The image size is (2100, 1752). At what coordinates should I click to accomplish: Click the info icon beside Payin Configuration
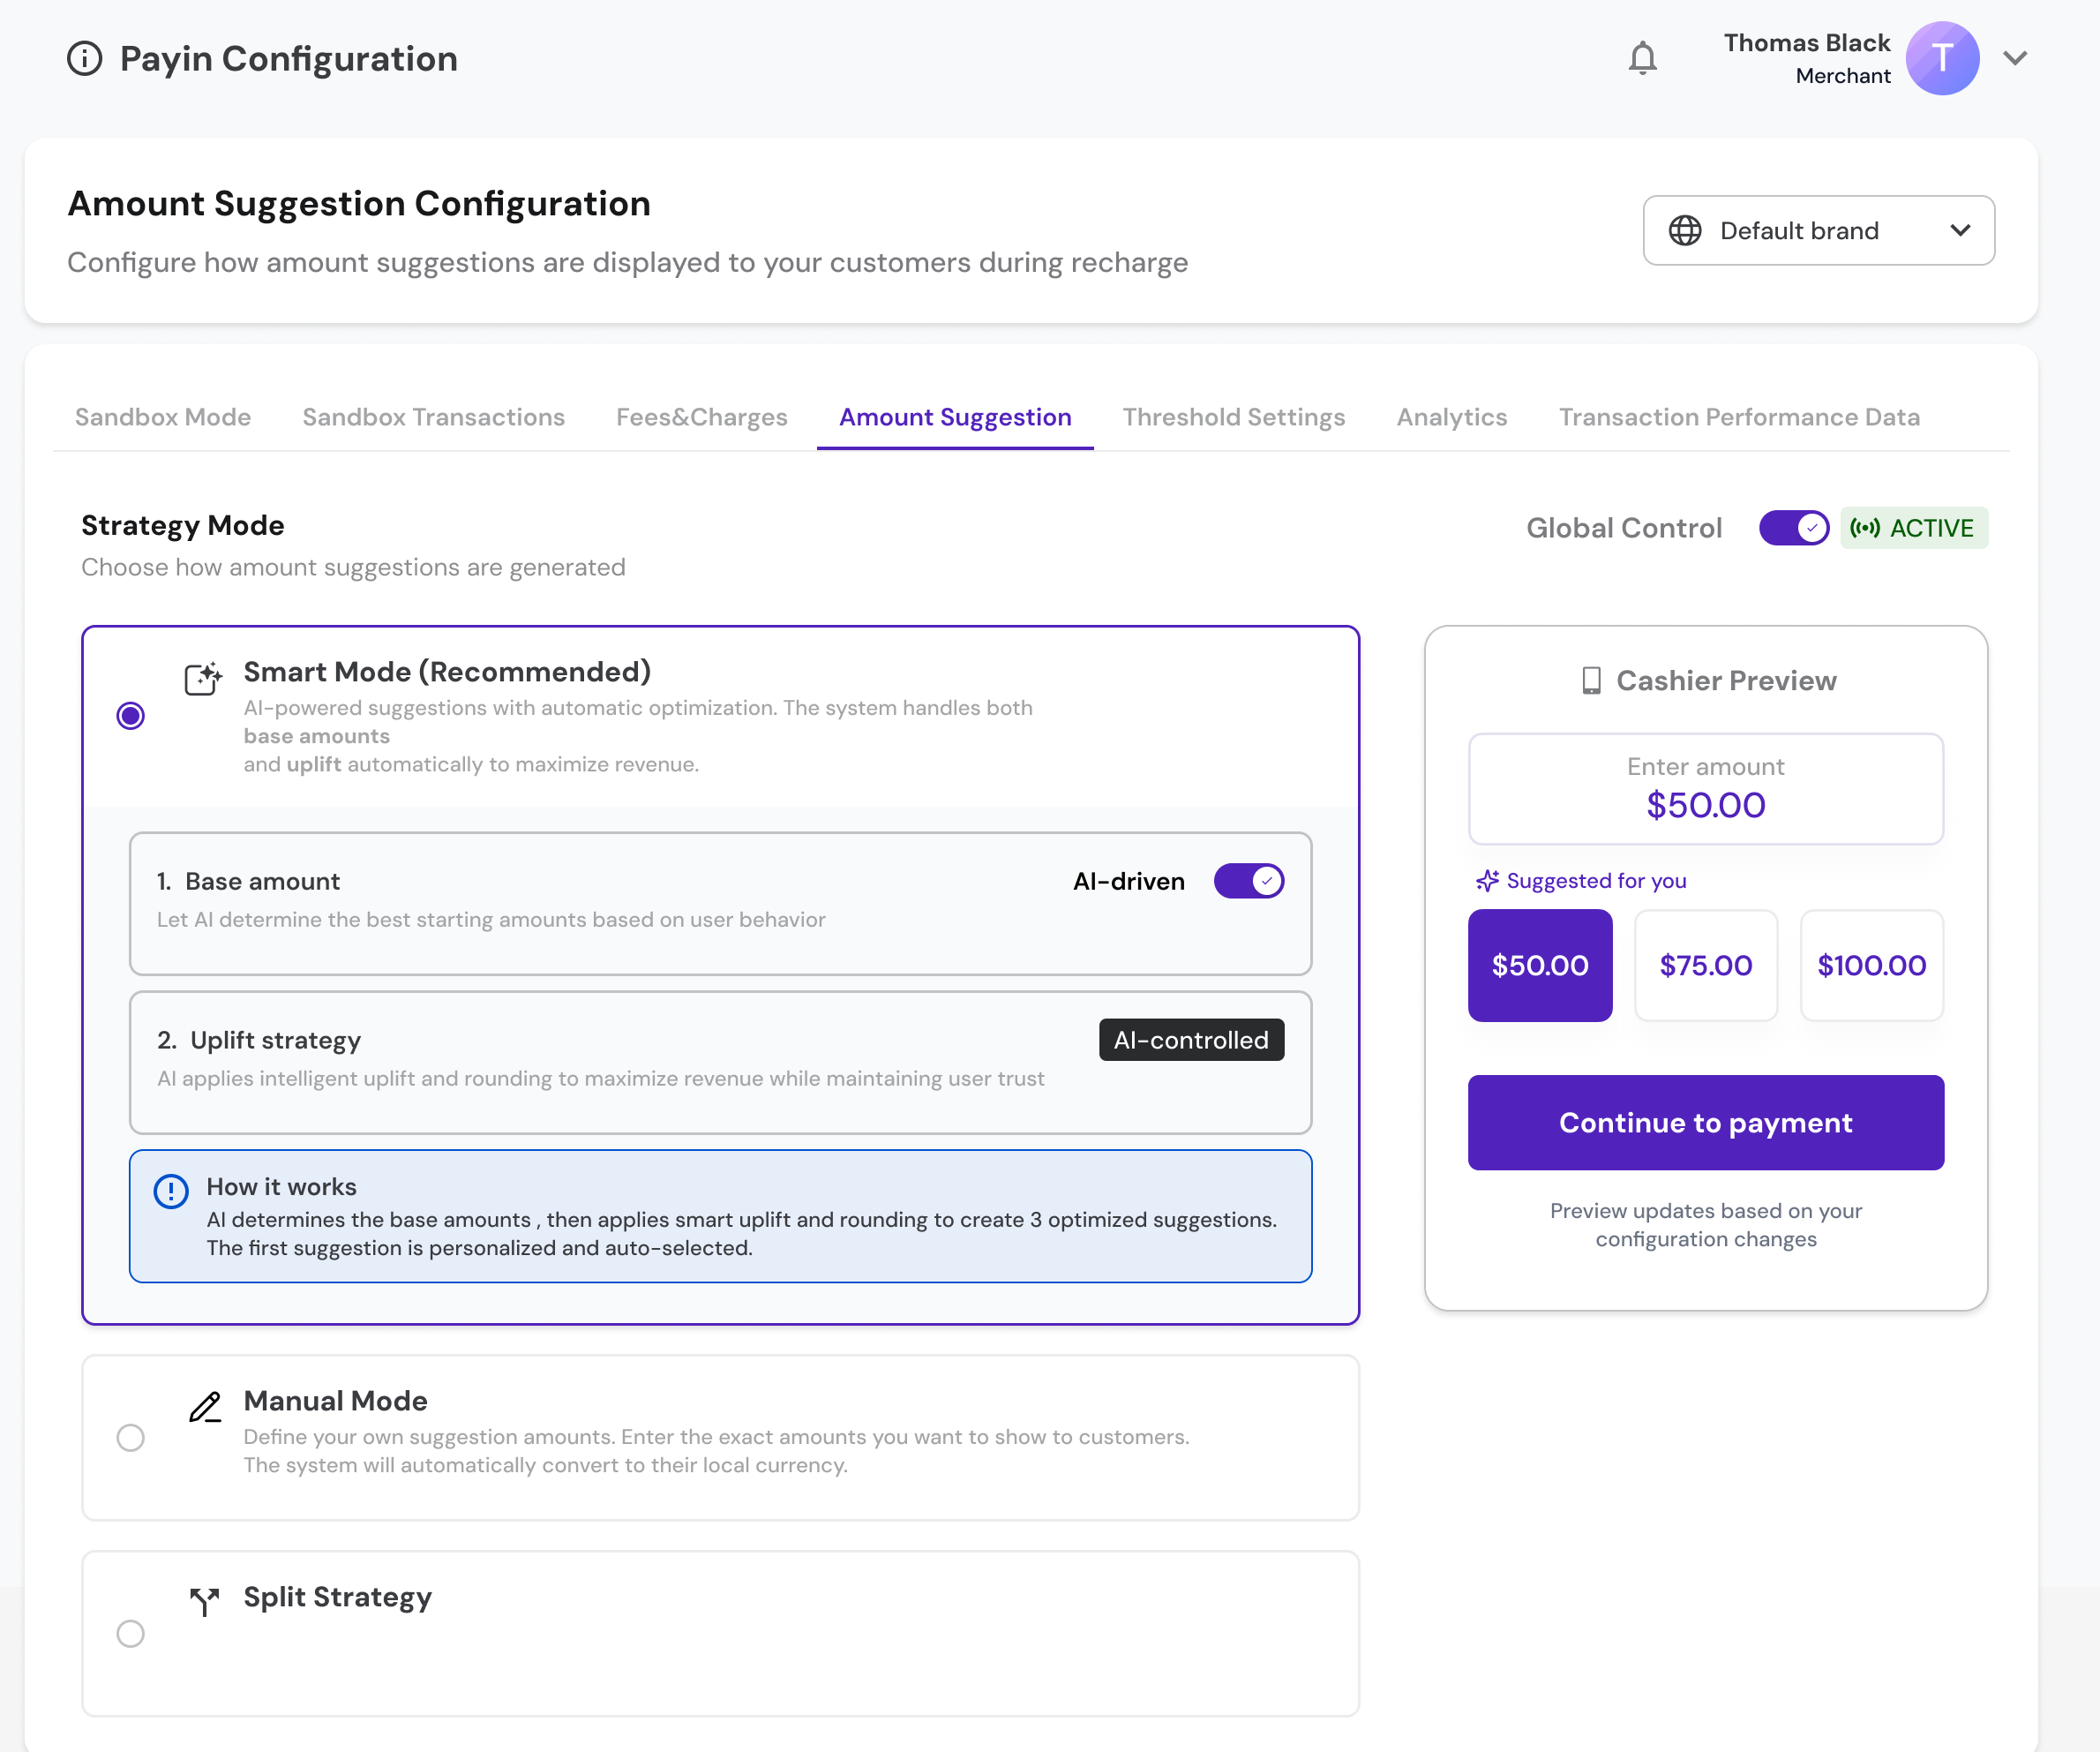85,59
